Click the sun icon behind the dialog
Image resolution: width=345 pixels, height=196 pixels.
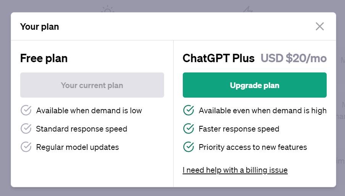click(x=108, y=9)
